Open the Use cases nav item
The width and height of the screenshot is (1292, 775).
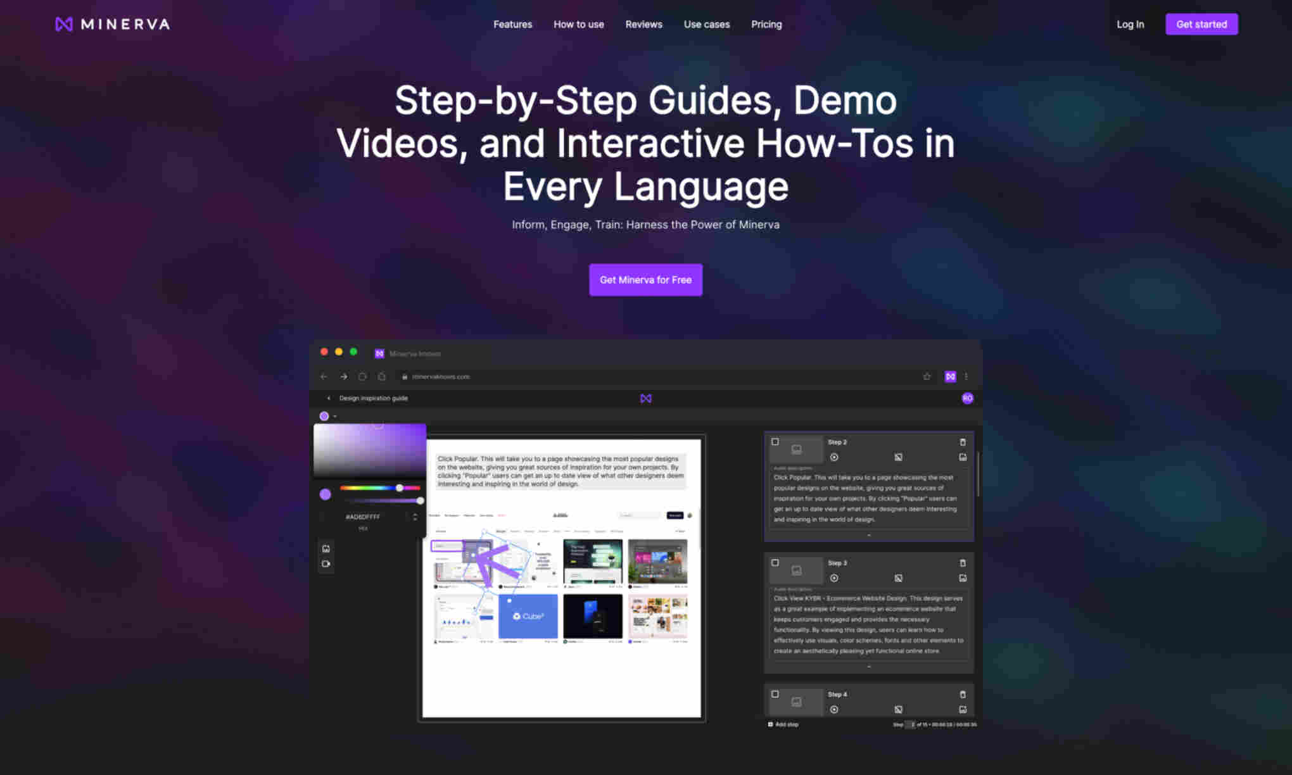[x=706, y=24]
